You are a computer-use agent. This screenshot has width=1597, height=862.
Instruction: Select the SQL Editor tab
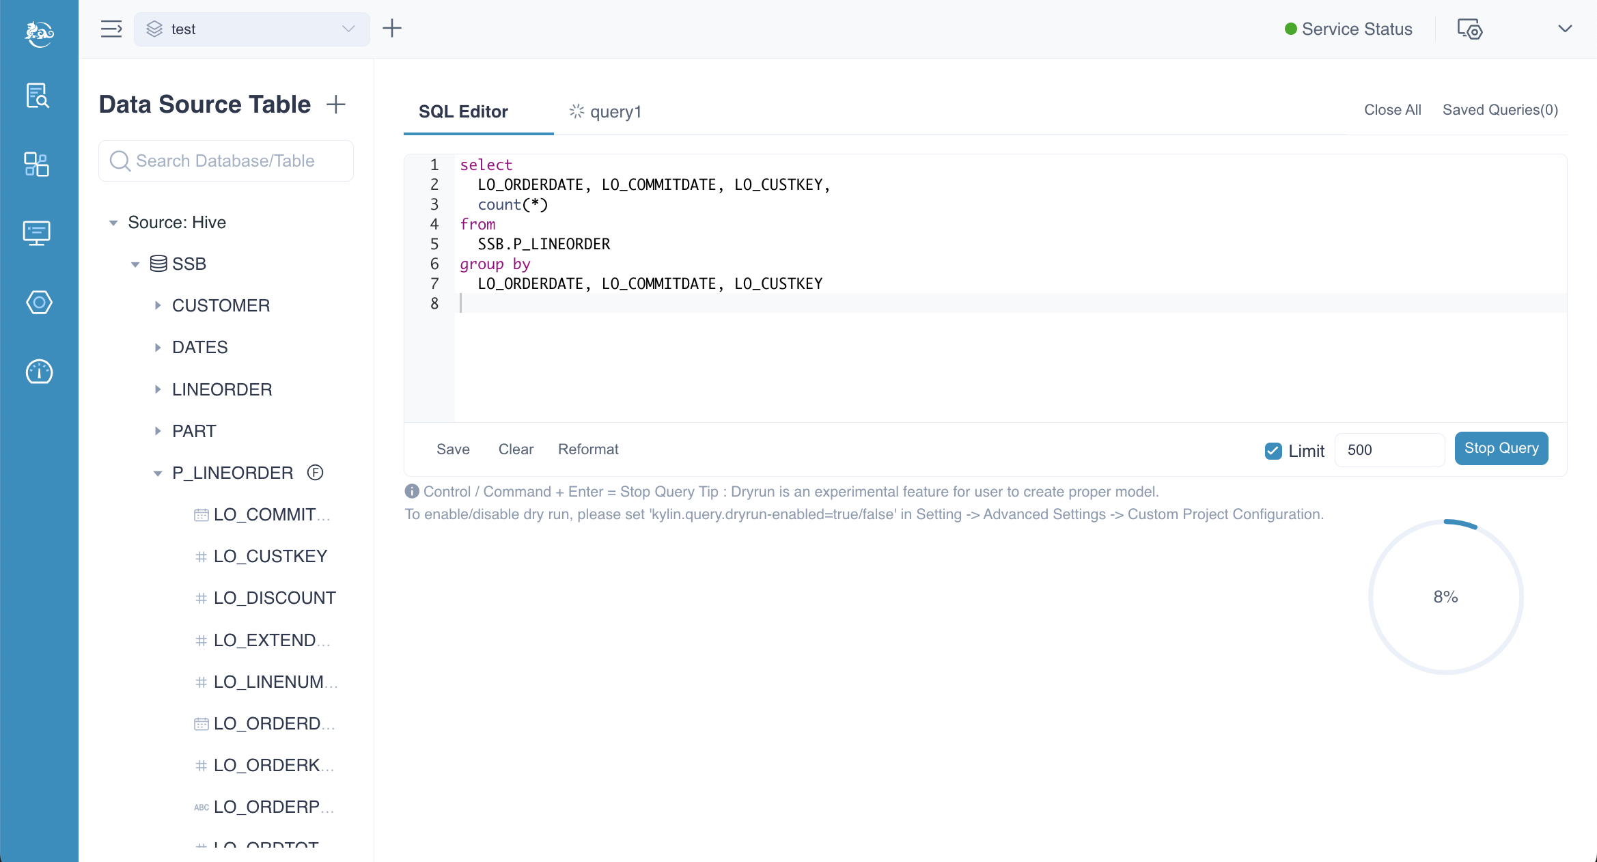tap(463, 111)
